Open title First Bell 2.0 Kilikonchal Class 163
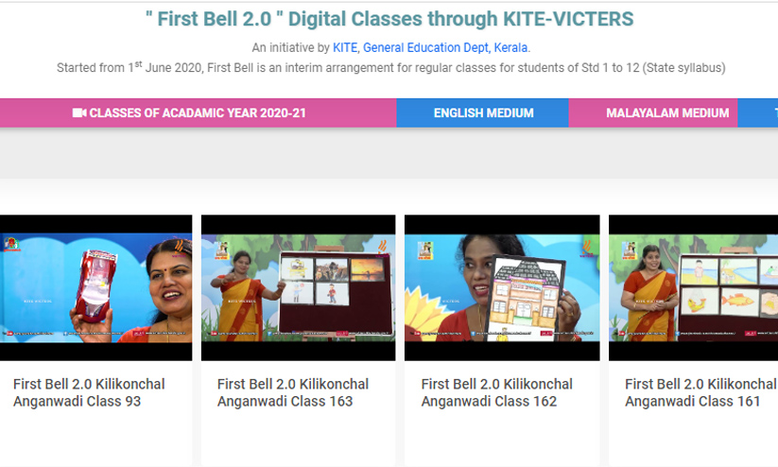Image resolution: width=778 pixels, height=467 pixels. click(x=293, y=392)
